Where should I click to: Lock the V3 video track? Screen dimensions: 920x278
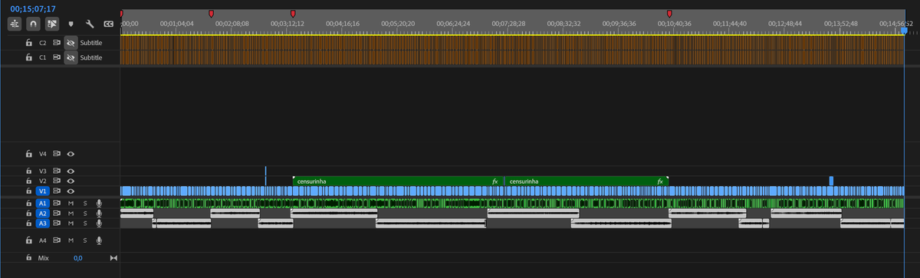pos(28,171)
